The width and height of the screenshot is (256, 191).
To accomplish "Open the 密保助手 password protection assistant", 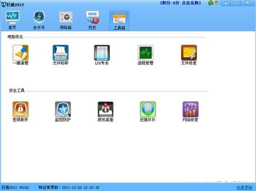I will click(x=21, y=112).
